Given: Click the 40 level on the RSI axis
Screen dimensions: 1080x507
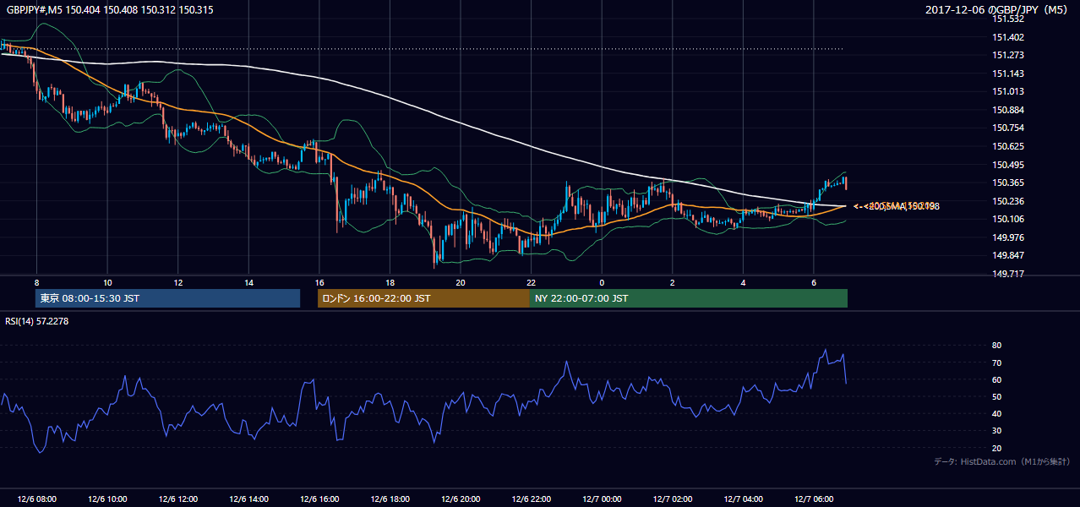Looking at the screenshot, I should click(x=997, y=414).
